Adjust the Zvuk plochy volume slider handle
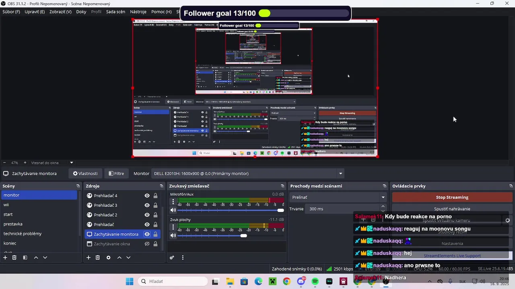This screenshot has height=289, width=515. (243, 236)
